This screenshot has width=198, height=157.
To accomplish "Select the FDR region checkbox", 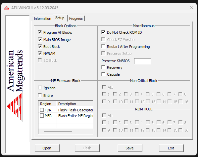I will coord(42,110).
